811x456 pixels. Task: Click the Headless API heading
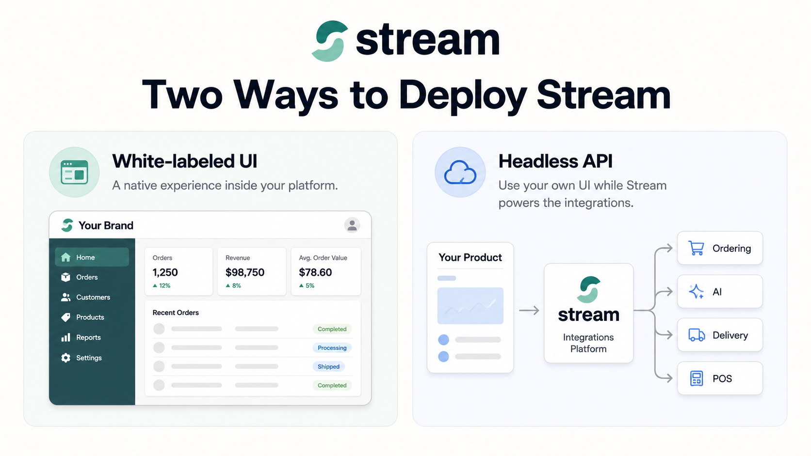[x=556, y=161]
